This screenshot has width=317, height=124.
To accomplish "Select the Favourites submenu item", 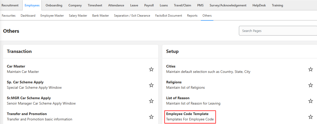I will point(9,16).
